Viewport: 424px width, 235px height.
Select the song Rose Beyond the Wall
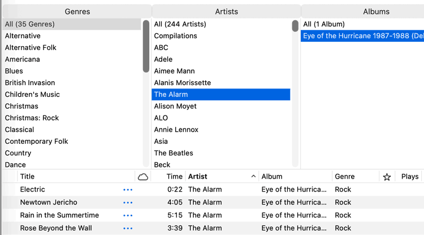tap(56, 228)
